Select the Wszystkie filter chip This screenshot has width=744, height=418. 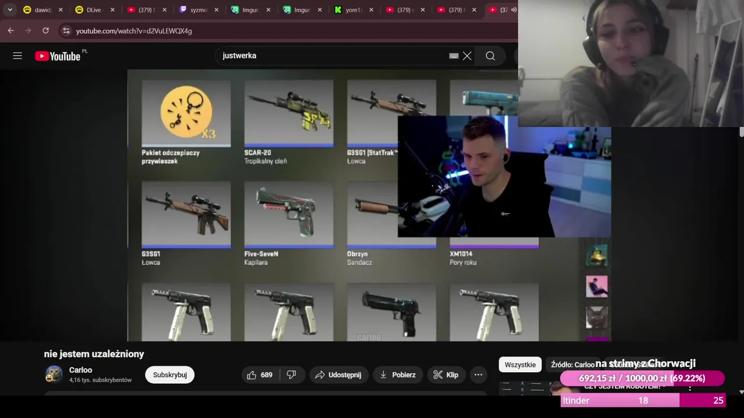coord(520,365)
